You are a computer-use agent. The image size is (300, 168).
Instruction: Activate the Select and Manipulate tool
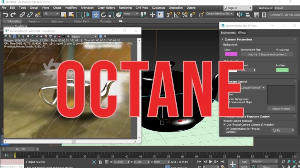click(152, 15)
